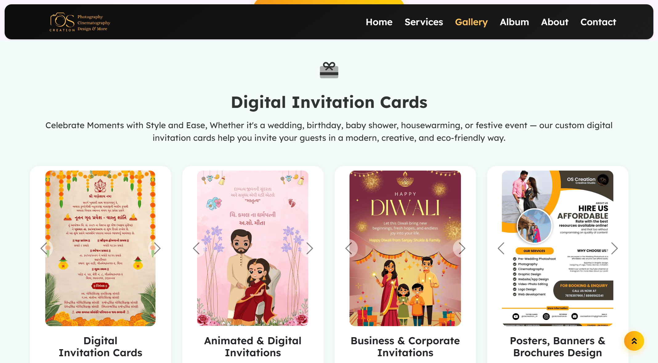This screenshot has height=363, width=658.
Task: Open the Contact page link
Action: pyautogui.click(x=598, y=22)
